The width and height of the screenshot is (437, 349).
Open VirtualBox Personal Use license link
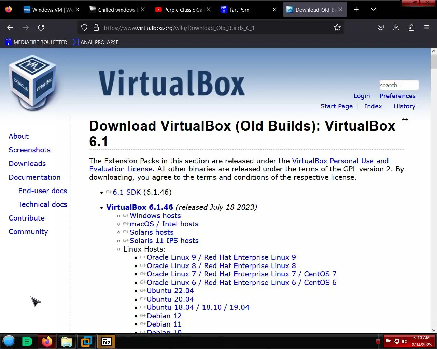tap(340, 161)
